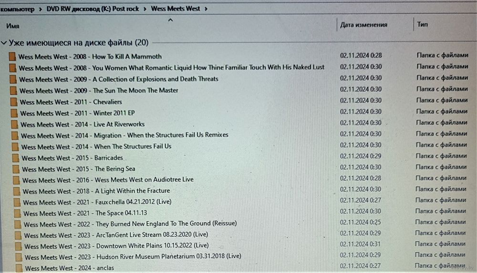Click folder icon of 2014 - When The Structures Fail Us
The width and height of the screenshot is (477, 273).
[15, 146]
